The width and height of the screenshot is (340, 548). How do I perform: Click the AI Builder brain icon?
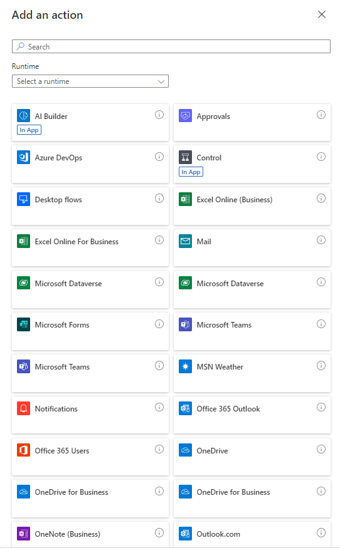(x=23, y=115)
